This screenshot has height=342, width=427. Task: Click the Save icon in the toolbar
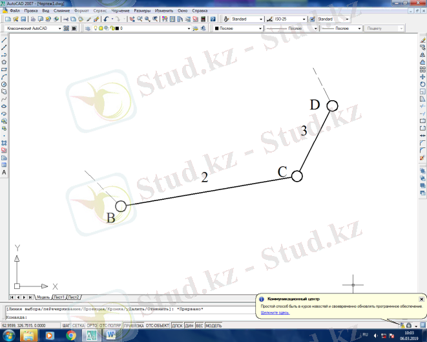[23, 19]
